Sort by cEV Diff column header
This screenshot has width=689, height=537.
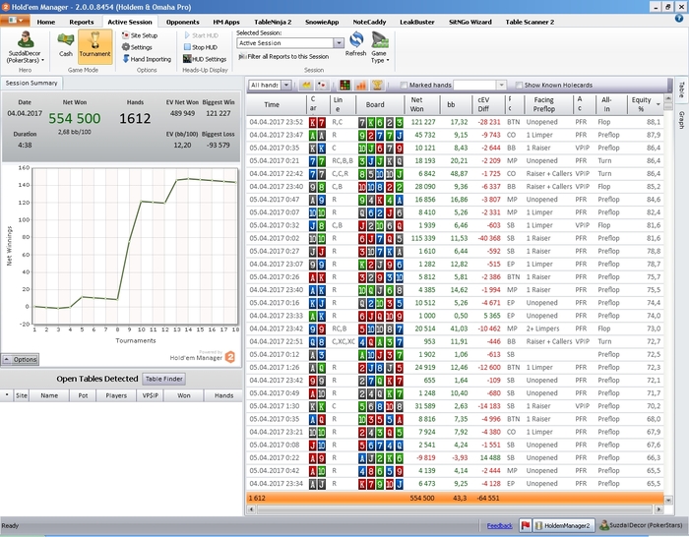pos(486,104)
